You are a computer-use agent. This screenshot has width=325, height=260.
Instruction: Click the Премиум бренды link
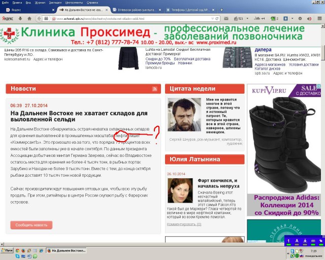coord(160,63)
